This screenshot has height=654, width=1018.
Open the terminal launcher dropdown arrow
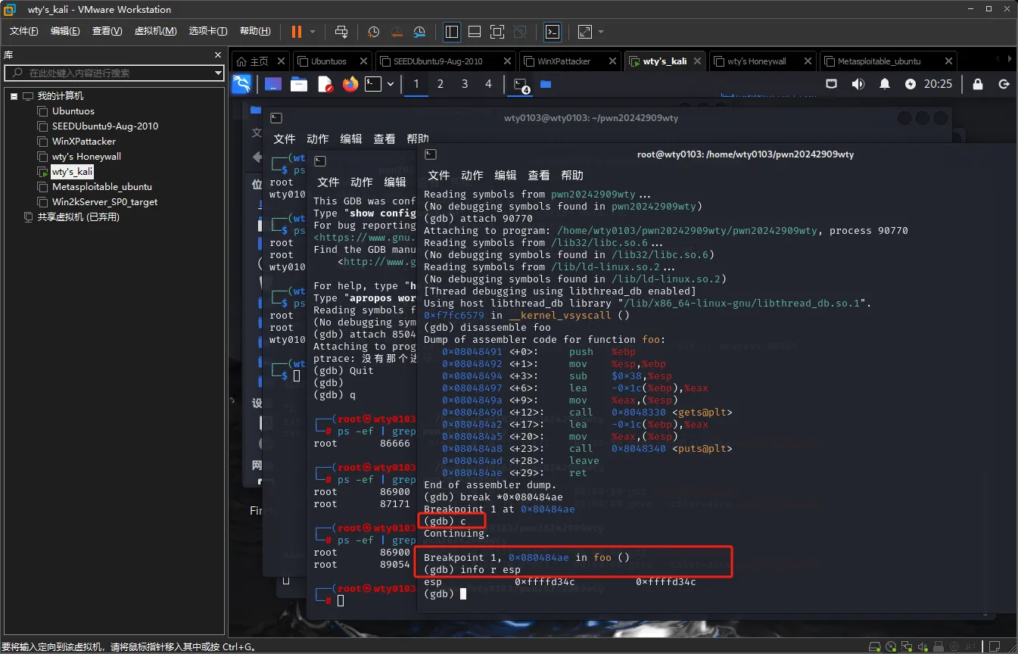(x=391, y=84)
